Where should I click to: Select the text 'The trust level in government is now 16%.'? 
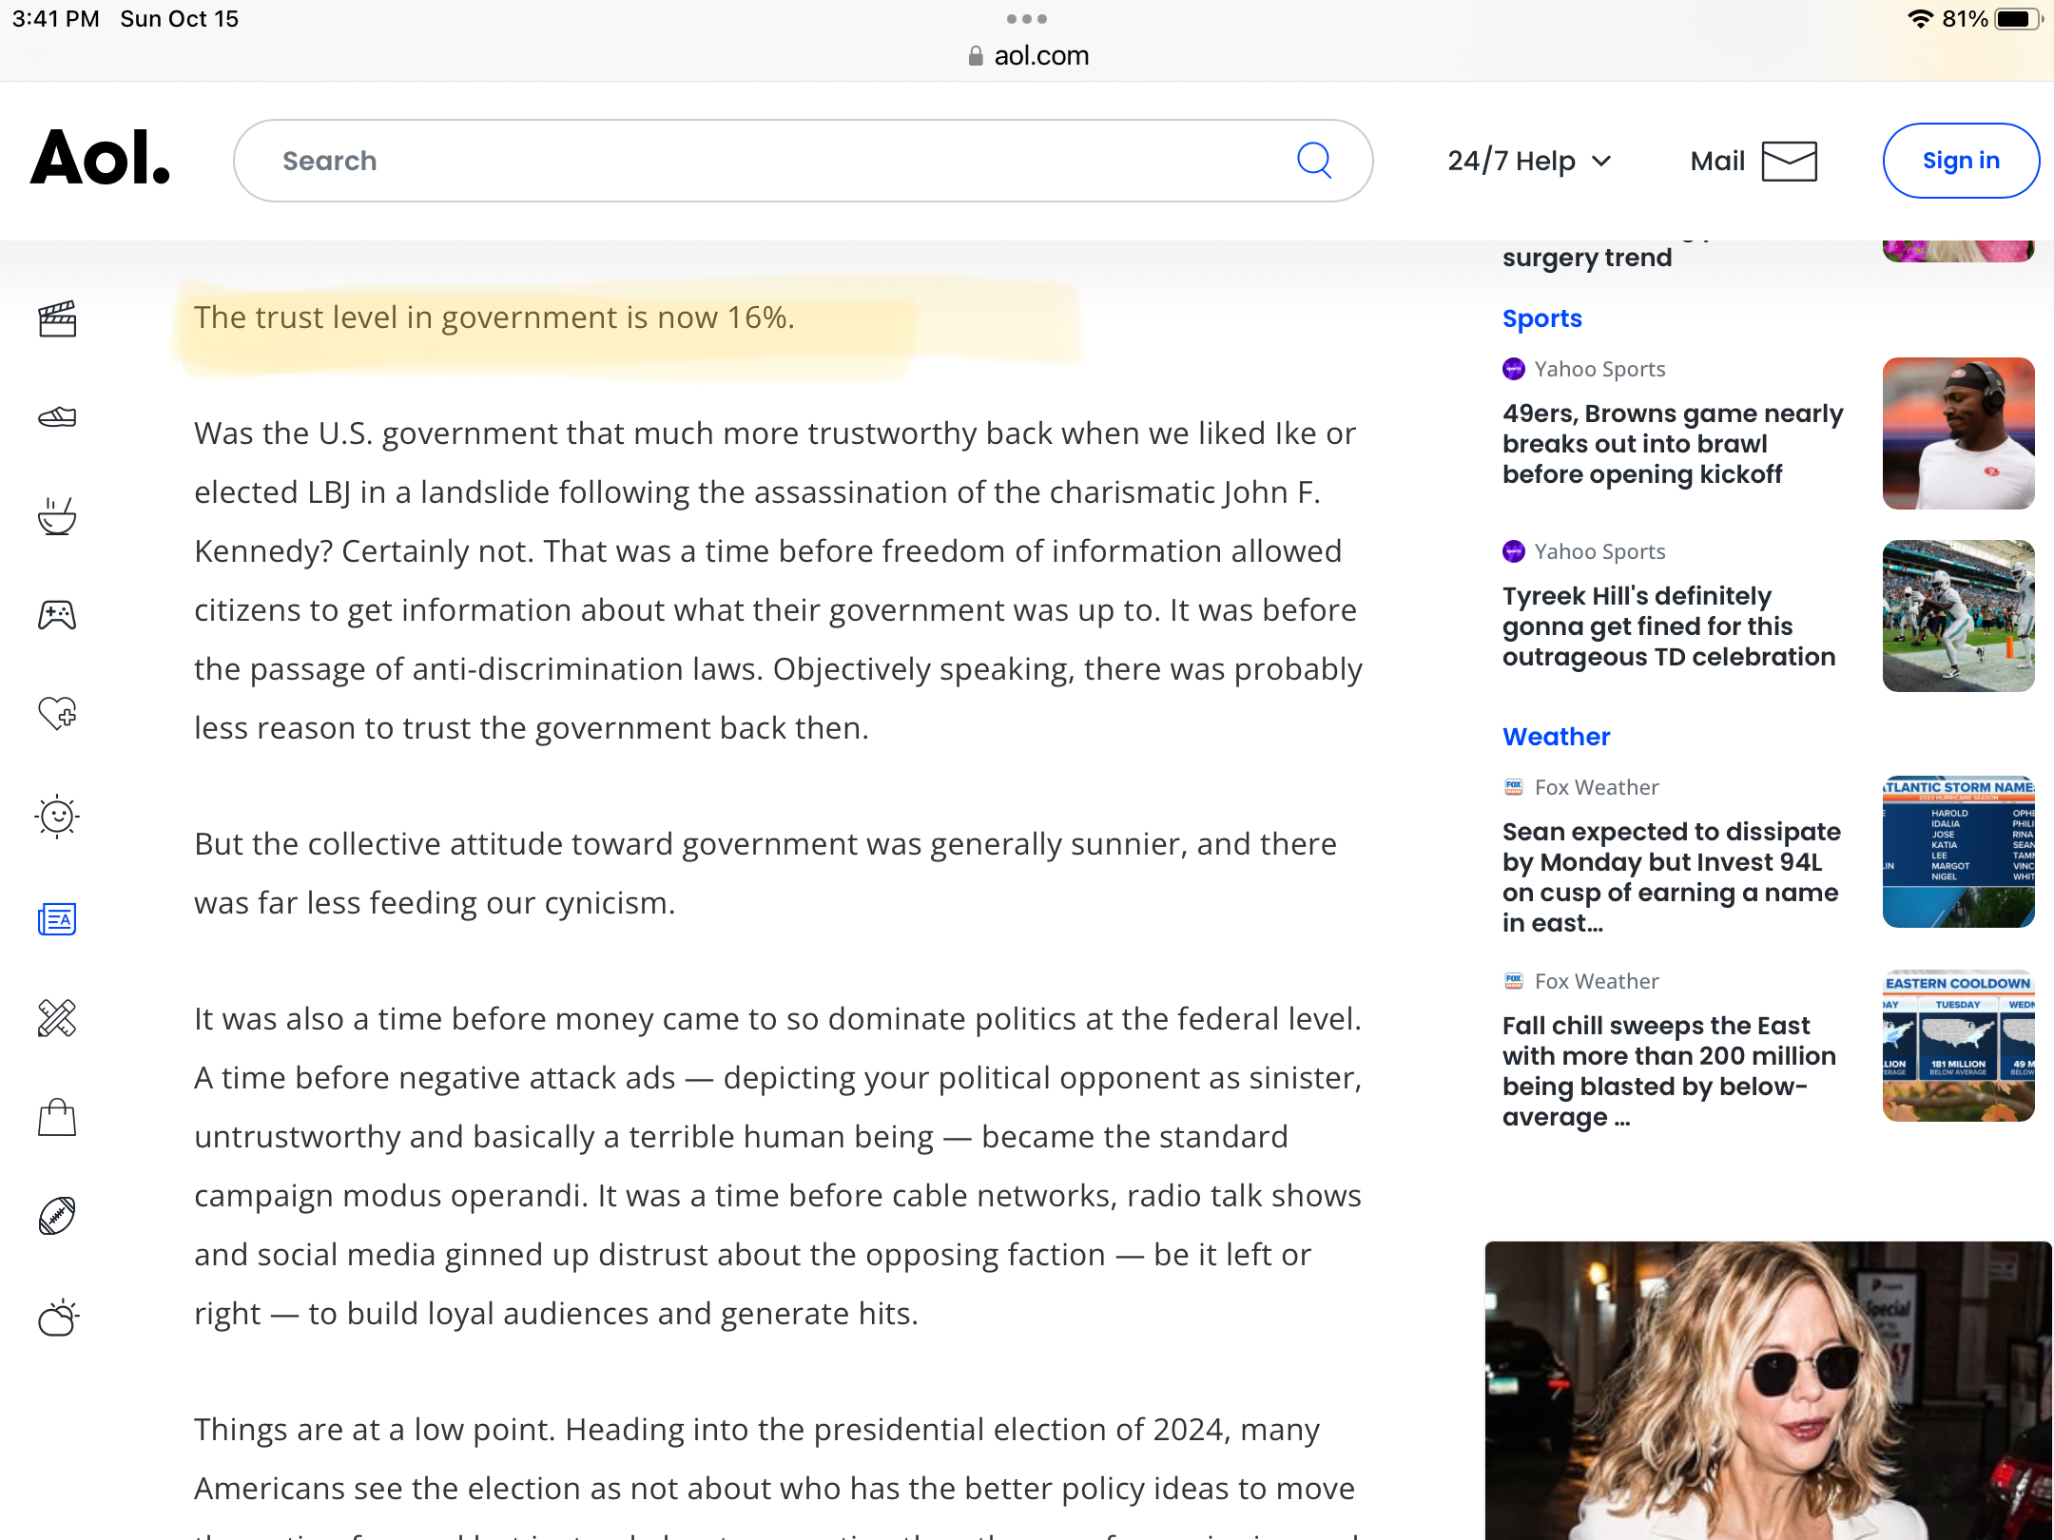(x=494, y=318)
